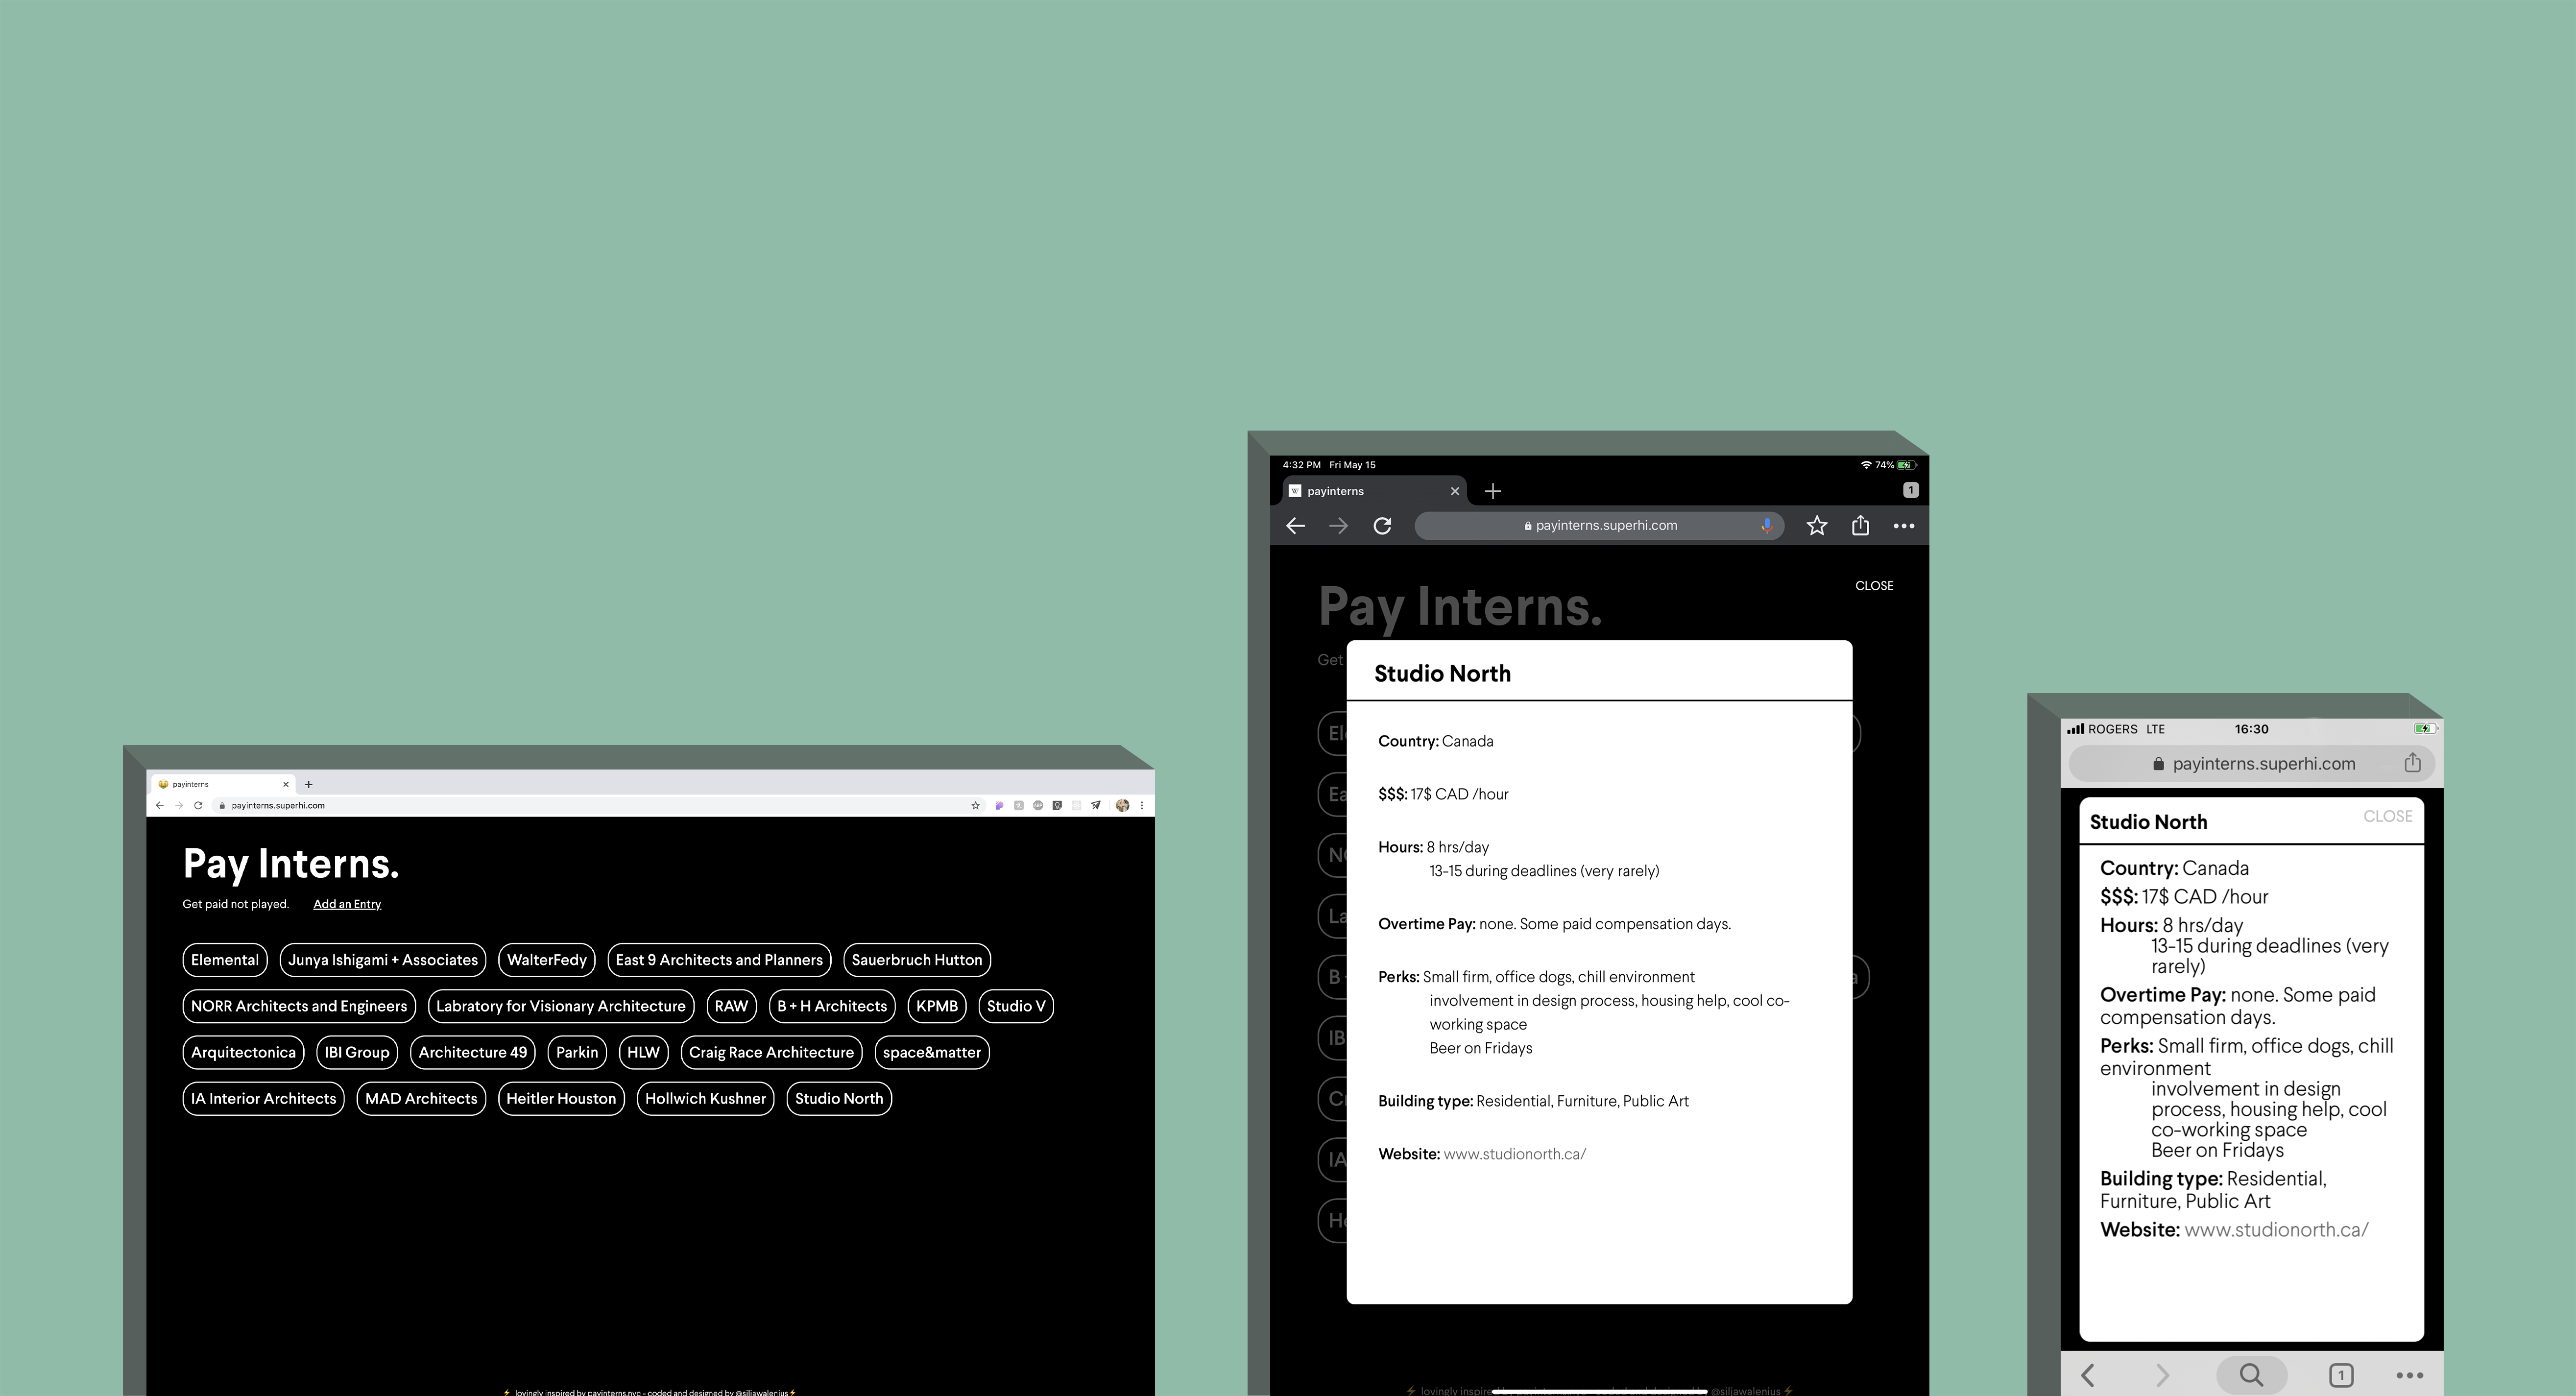Tap the microphone icon in tablet address bar

tap(1767, 526)
